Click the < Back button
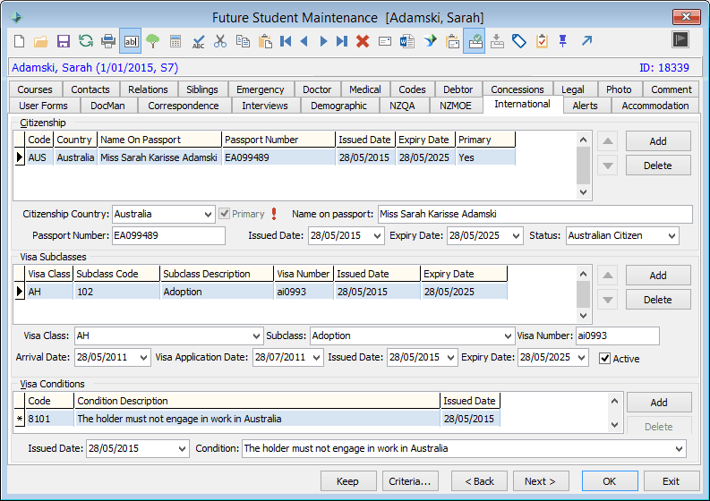The height and width of the screenshot is (501, 710). [x=479, y=481]
